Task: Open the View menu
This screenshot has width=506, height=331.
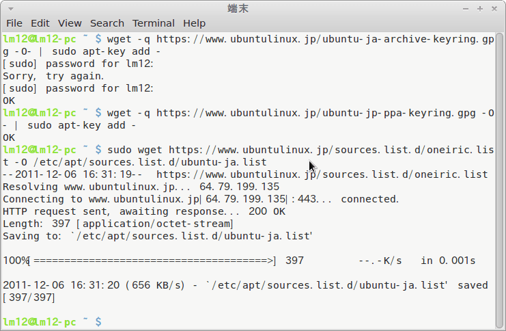Action: pyautogui.click(x=70, y=23)
